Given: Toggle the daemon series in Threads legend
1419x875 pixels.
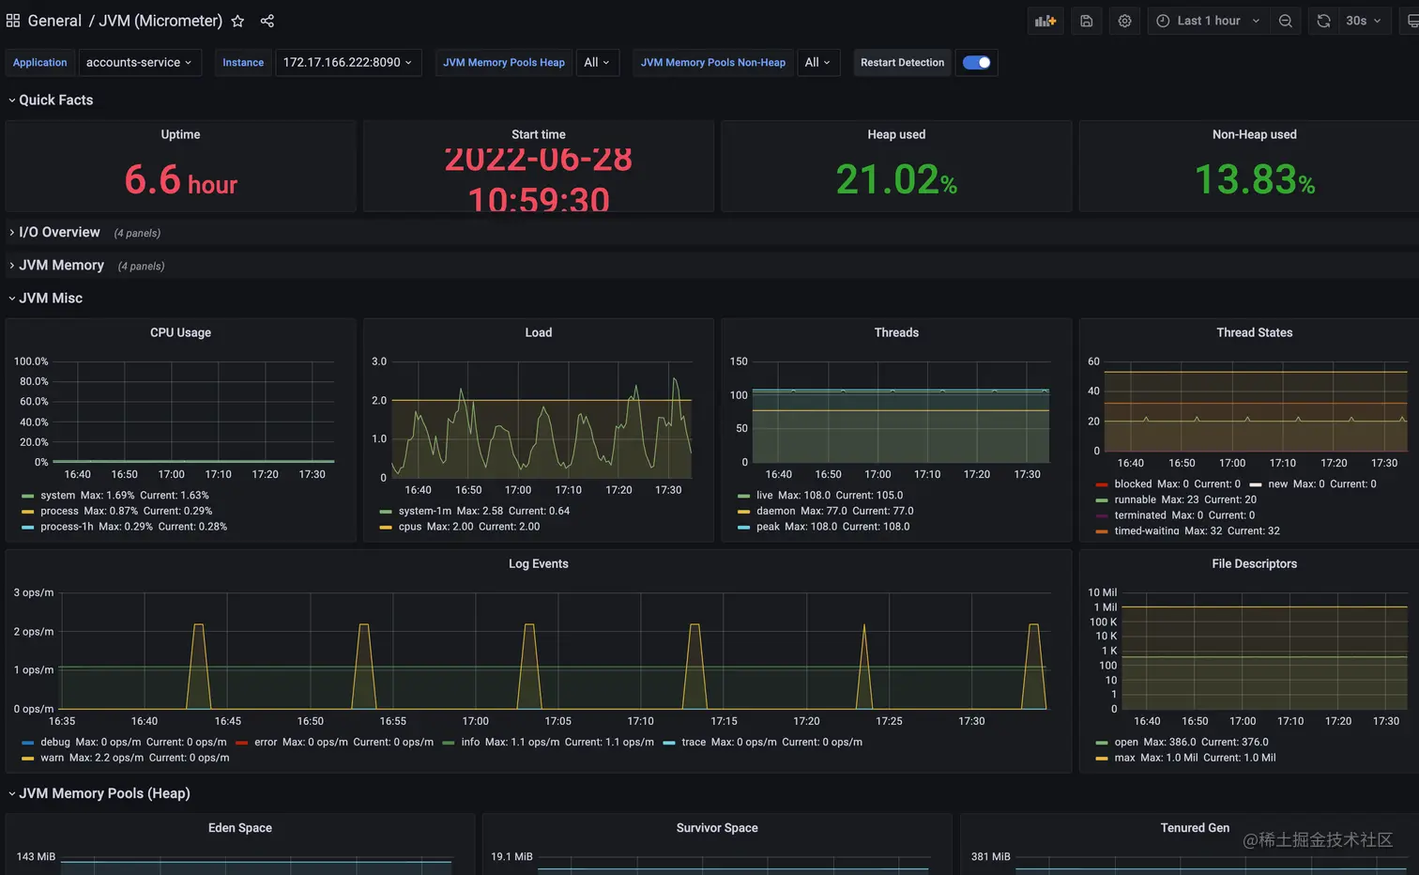Looking at the screenshot, I should (776, 511).
